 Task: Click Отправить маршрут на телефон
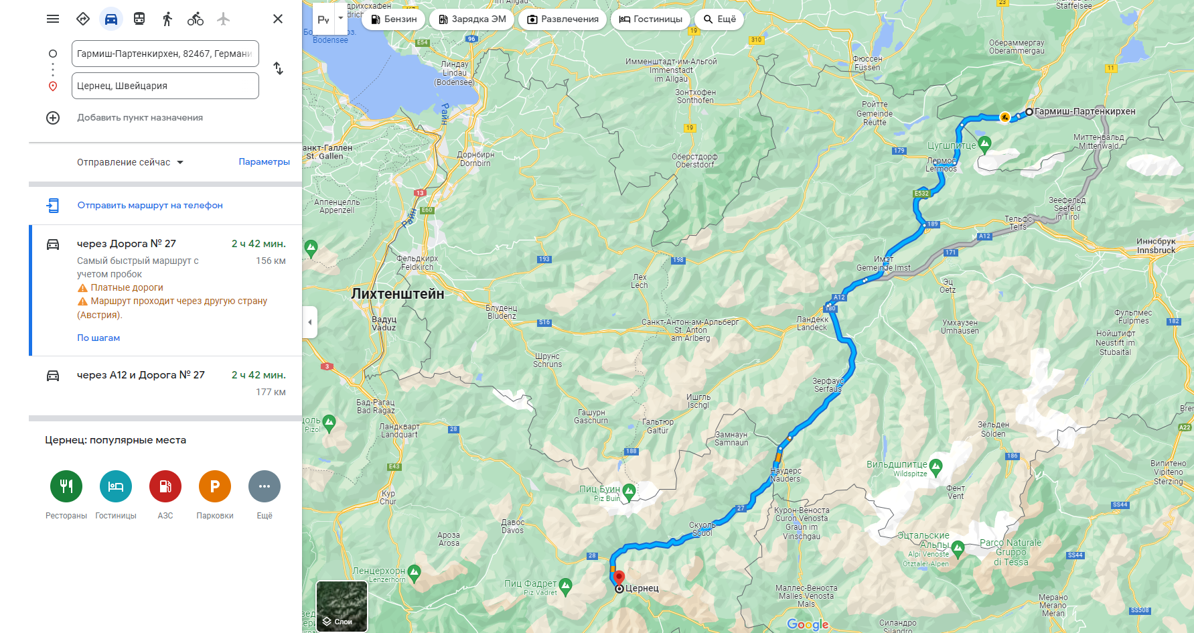tap(150, 206)
